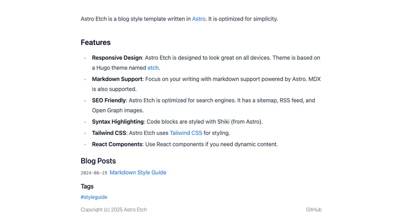Click the bold Responsive Design label

(x=117, y=58)
